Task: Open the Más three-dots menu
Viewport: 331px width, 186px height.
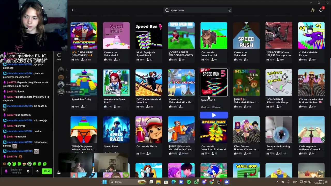Action: 59,55
